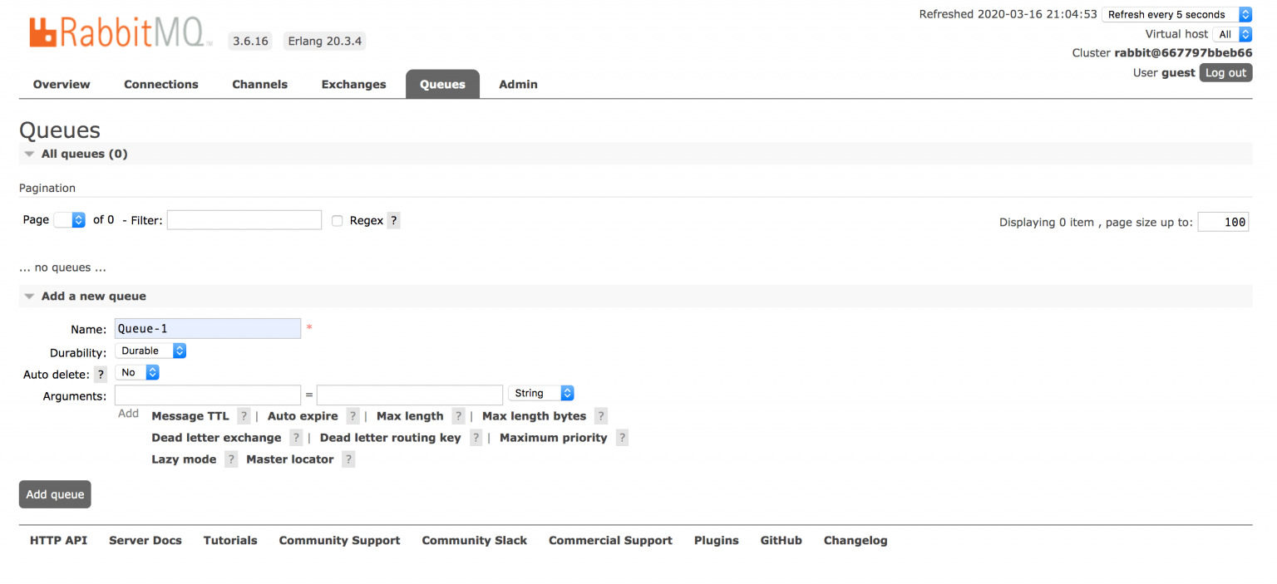Open the Auto delete dropdown

pyautogui.click(x=137, y=373)
